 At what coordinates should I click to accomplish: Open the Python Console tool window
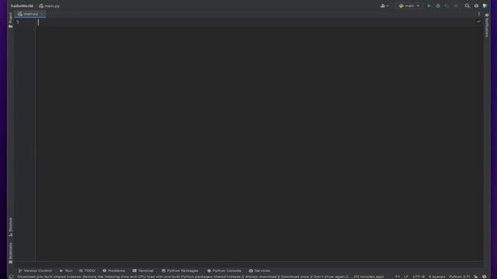point(224,270)
